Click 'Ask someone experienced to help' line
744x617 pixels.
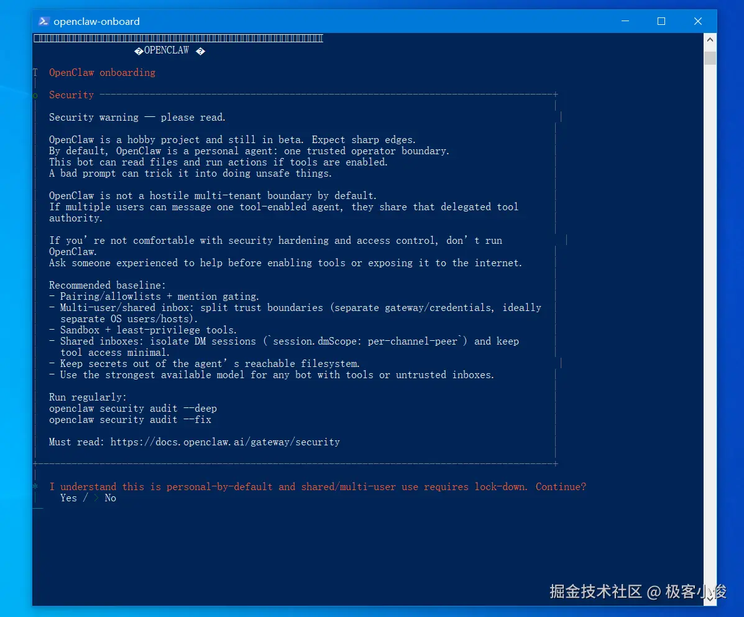285,262
